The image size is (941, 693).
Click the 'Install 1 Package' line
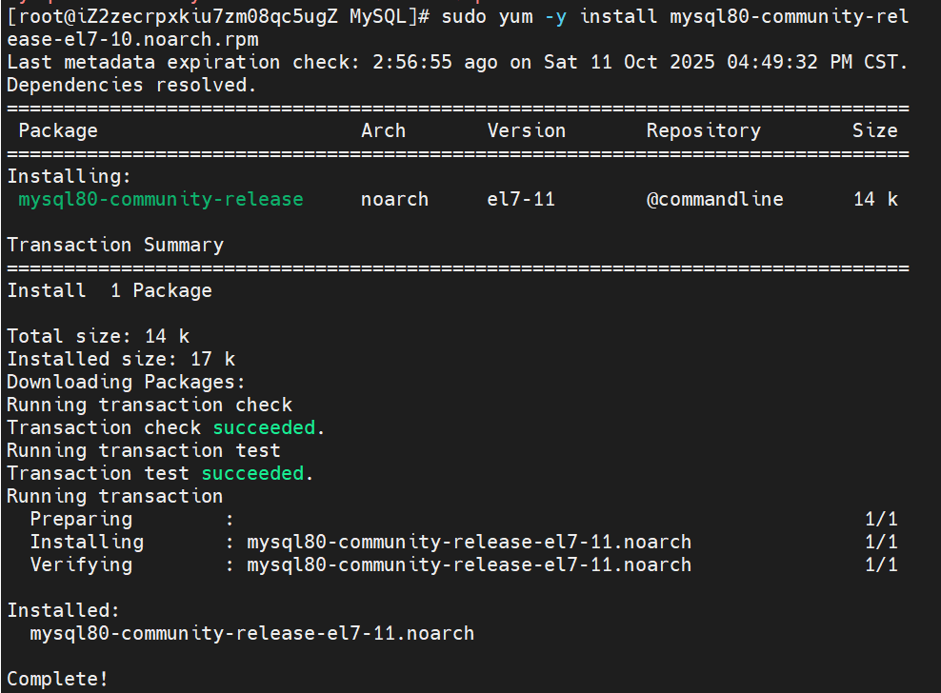110,290
